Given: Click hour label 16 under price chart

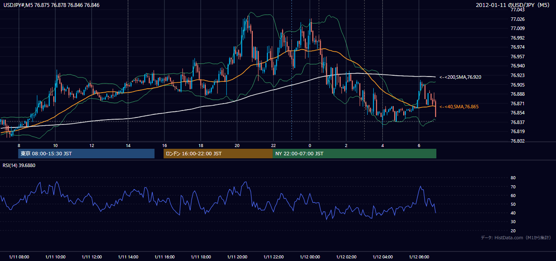Looking at the screenshot, I should (164, 145).
